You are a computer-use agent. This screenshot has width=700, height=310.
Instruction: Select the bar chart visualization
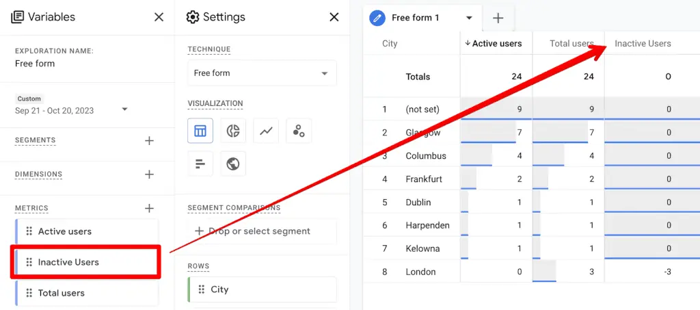[200, 164]
